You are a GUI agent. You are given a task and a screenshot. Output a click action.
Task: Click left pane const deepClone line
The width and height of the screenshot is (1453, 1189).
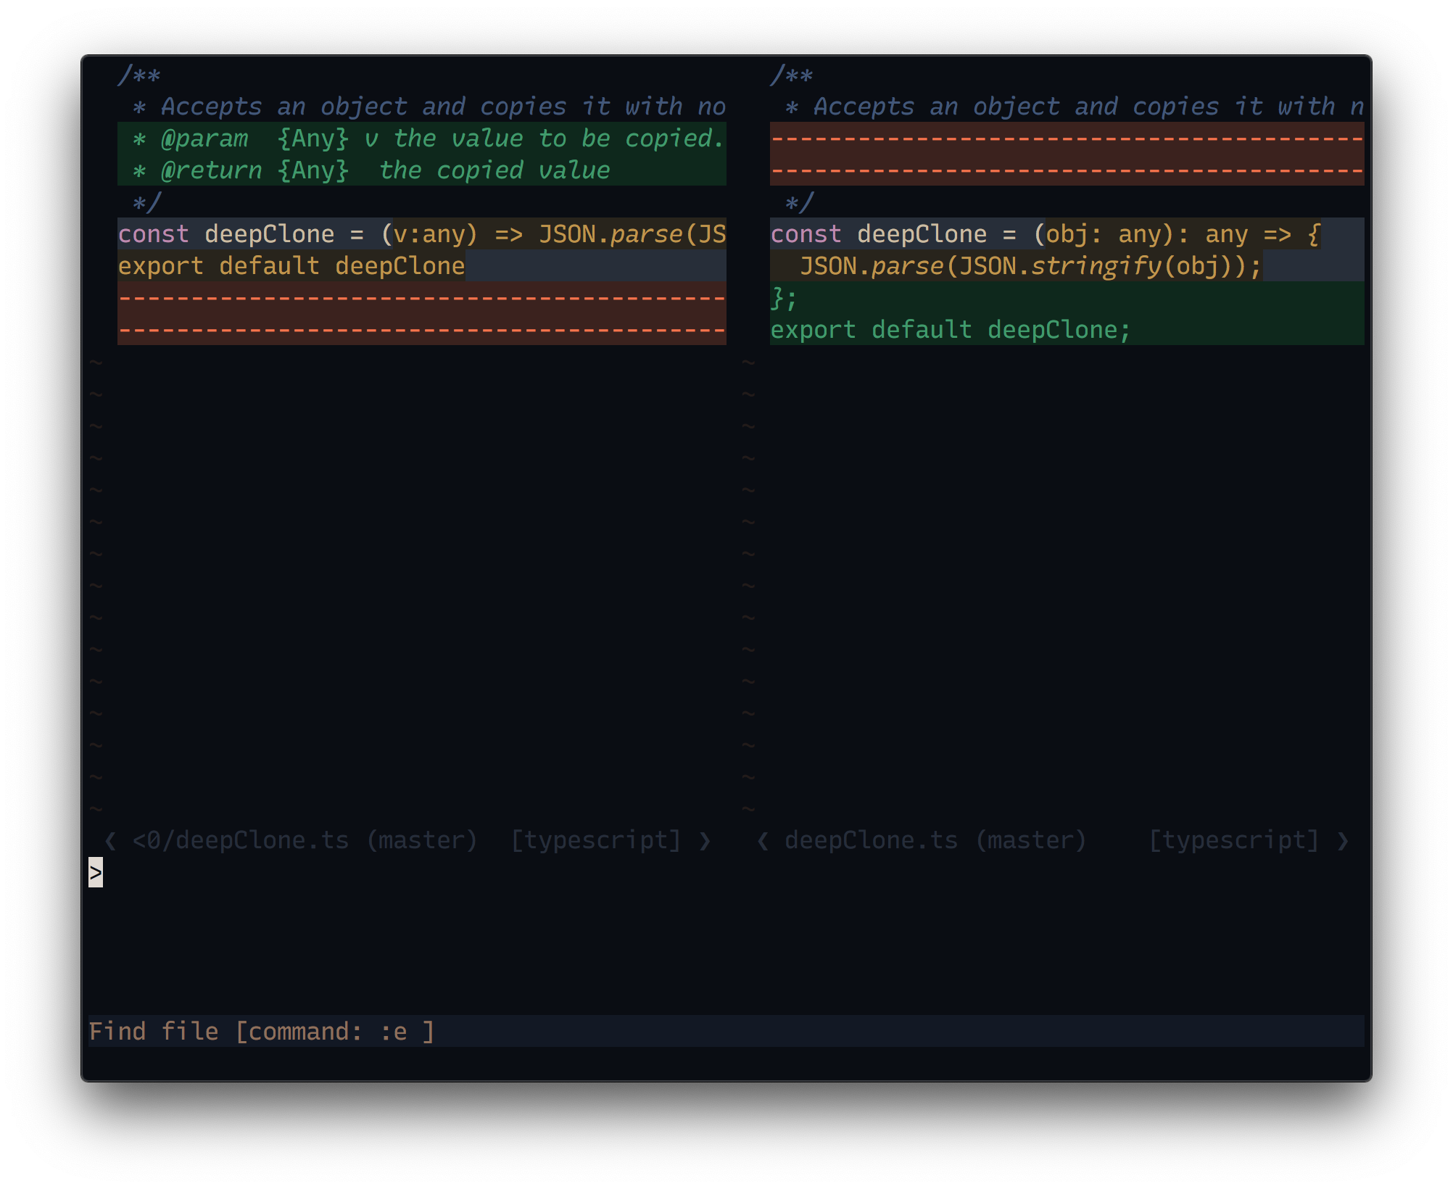coord(421,234)
